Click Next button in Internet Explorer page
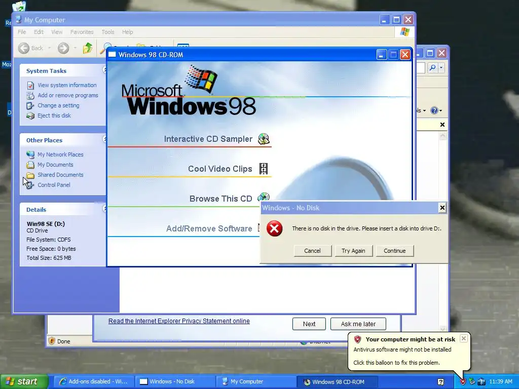Image resolution: width=519 pixels, height=389 pixels. (309, 324)
